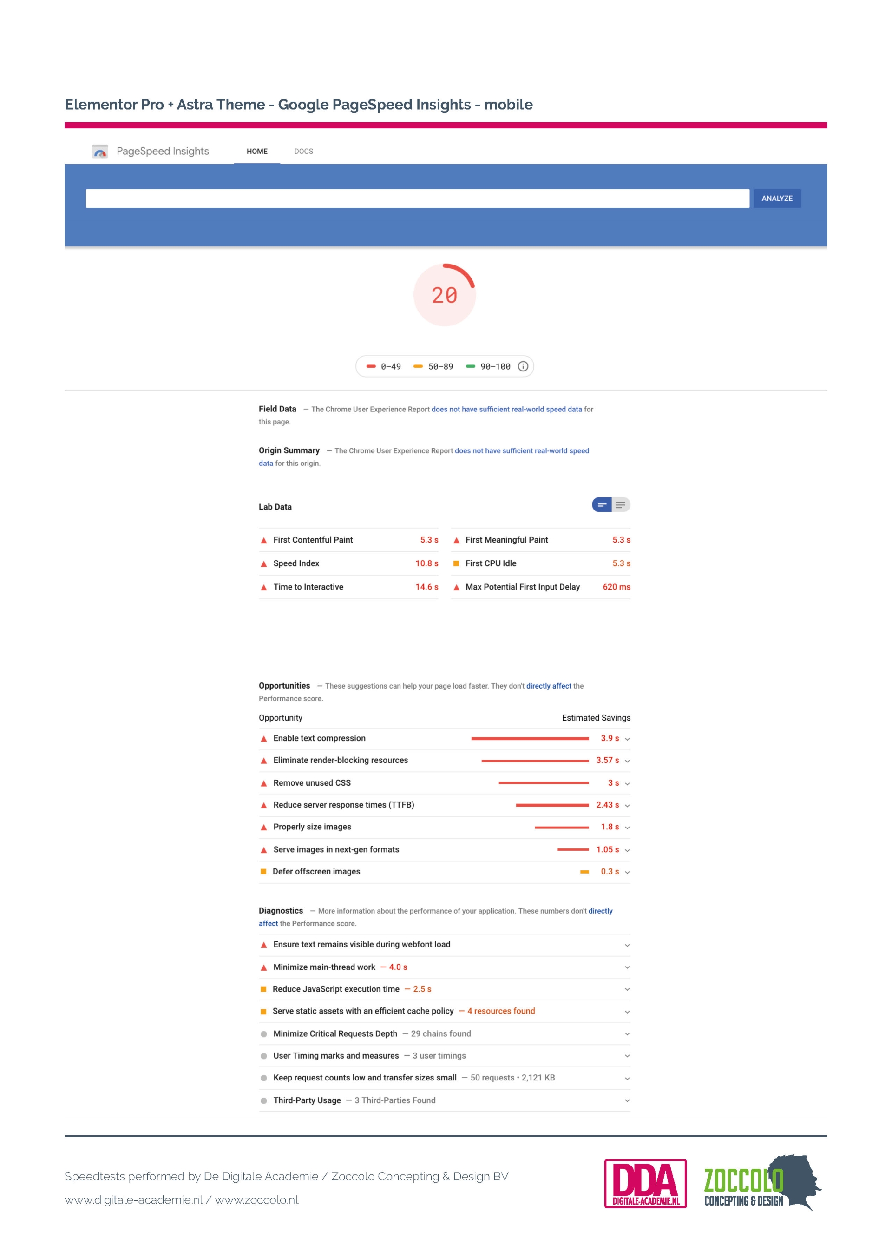Viewport: 892px width, 1252px height.
Task: Expand Properly size images chevron
Action: 627,828
